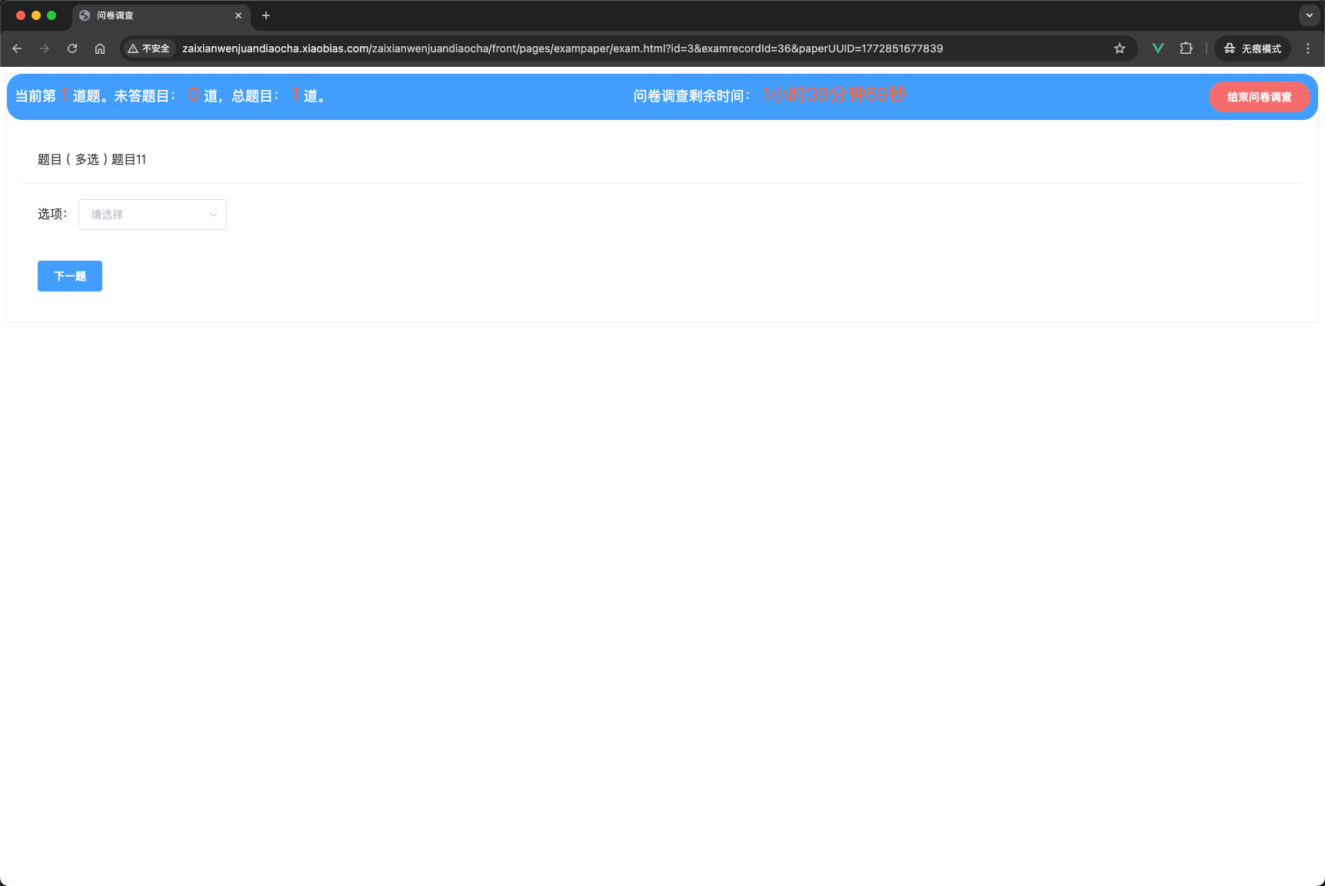Close the 问卷调查 tab
This screenshot has width=1325, height=886.
238,15
